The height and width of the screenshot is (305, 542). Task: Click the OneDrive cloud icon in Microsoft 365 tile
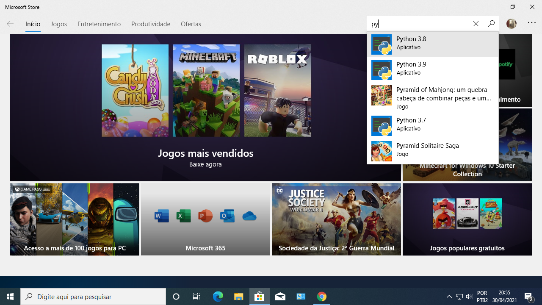[x=249, y=216]
